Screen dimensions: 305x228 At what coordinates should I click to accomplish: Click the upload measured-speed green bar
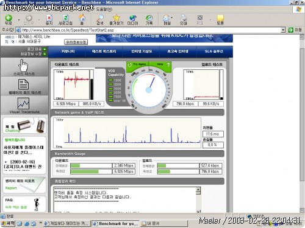[164, 171]
